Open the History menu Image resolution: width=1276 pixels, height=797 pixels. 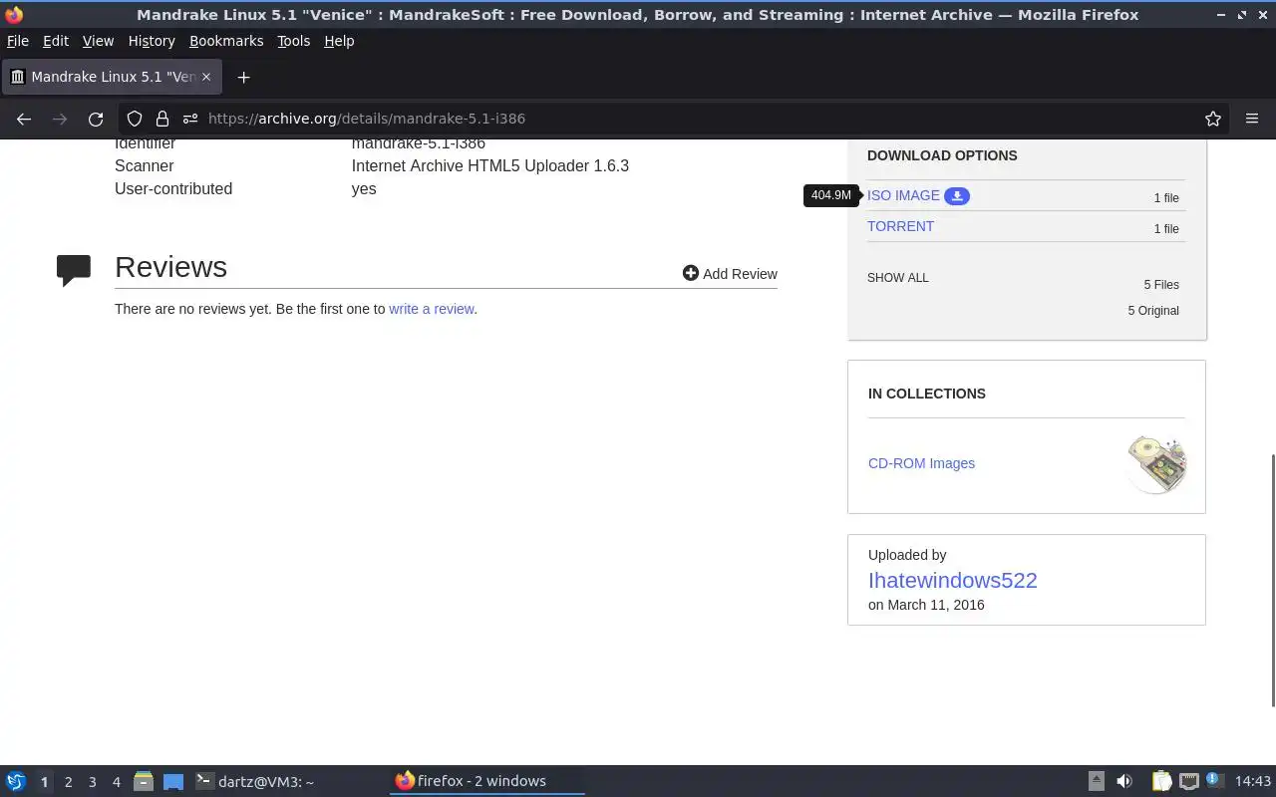[152, 41]
